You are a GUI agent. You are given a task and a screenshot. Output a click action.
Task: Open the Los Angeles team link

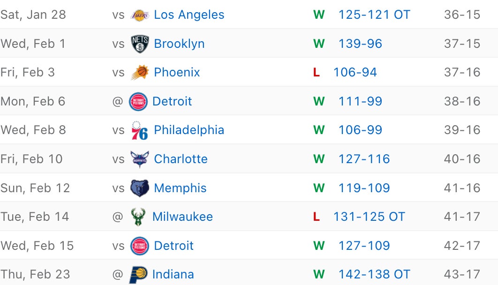pos(189,15)
